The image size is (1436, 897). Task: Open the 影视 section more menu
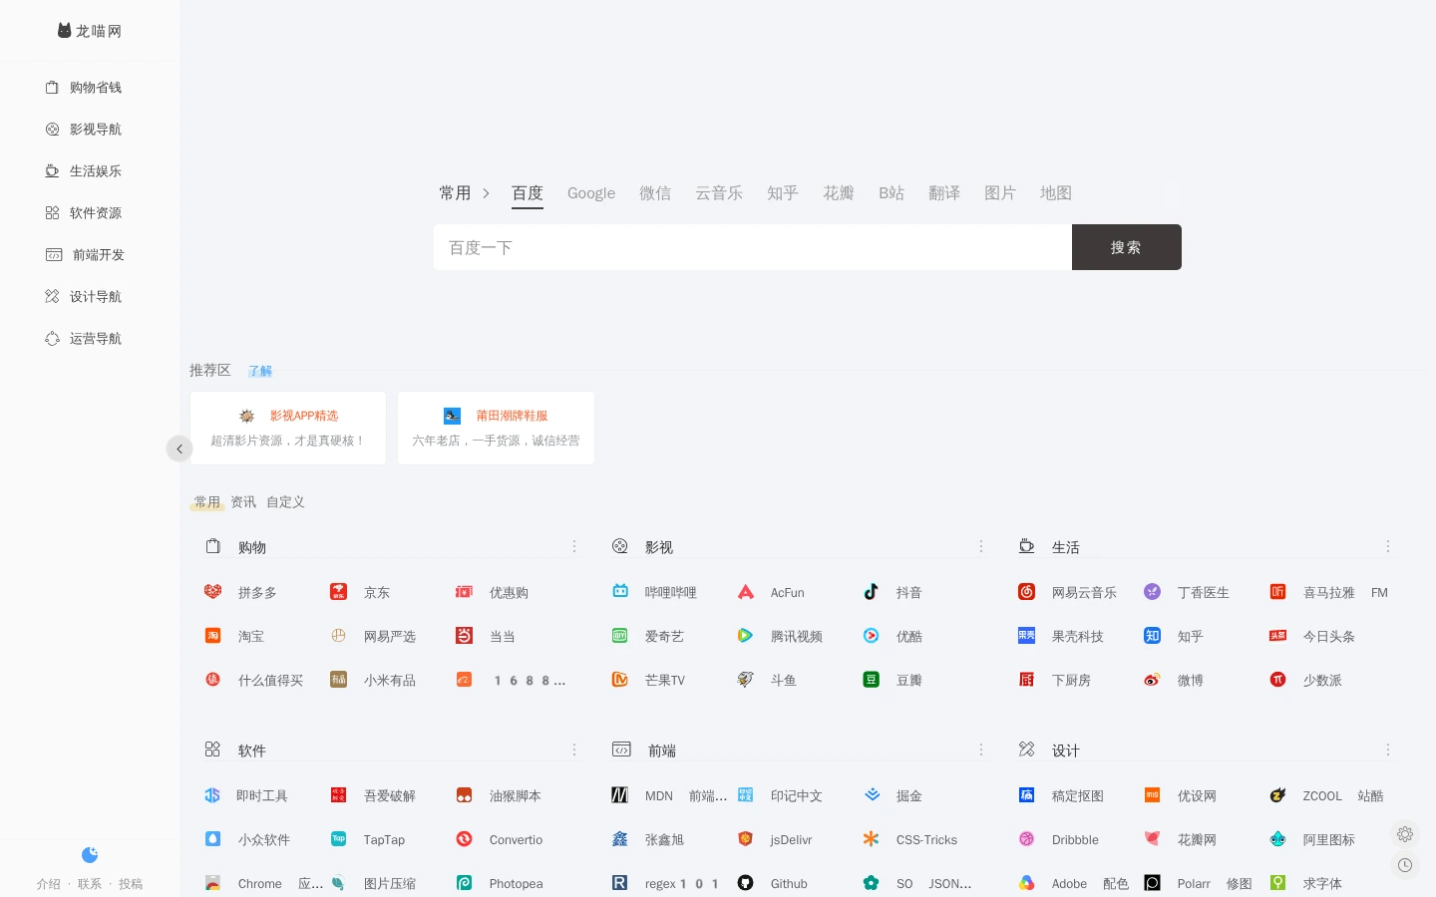pos(981,546)
